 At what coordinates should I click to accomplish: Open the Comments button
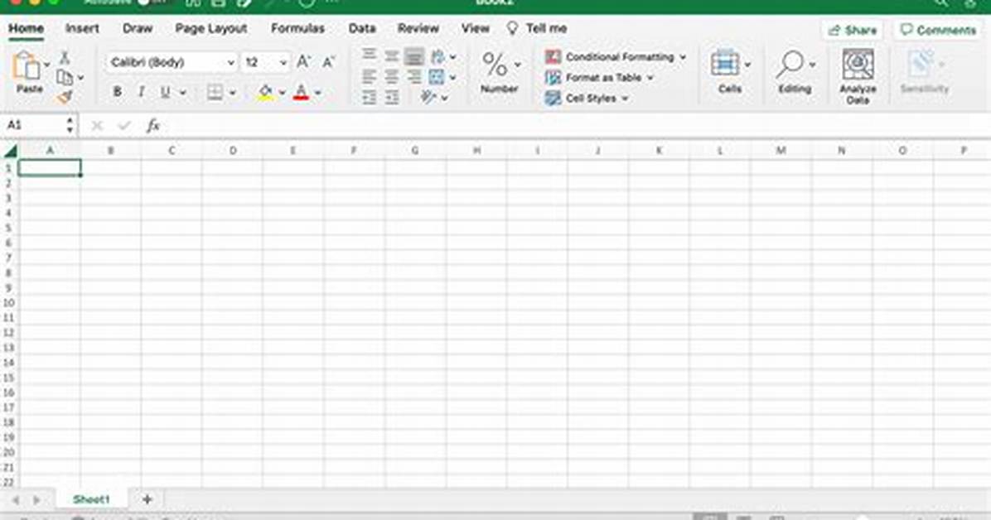[x=939, y=30]
